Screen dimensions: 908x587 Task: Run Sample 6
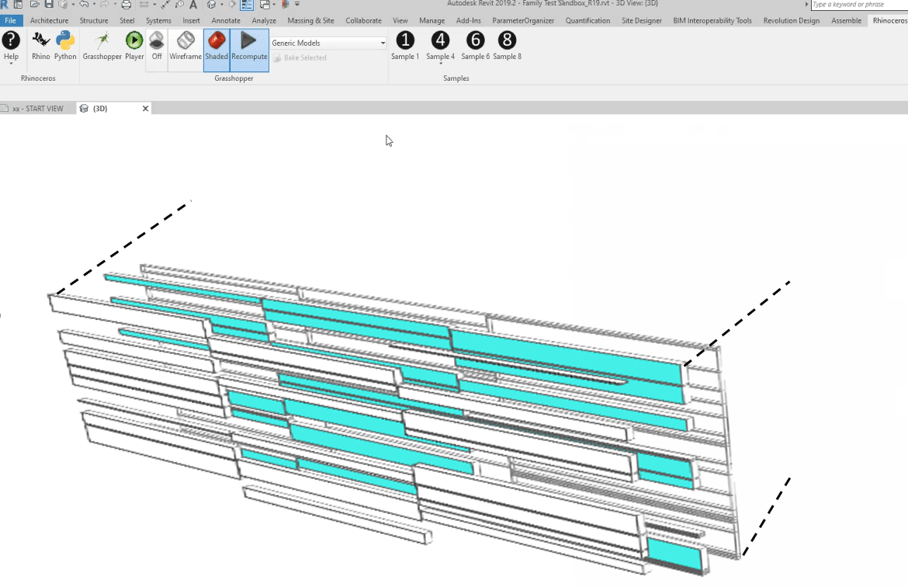(476, 45)
